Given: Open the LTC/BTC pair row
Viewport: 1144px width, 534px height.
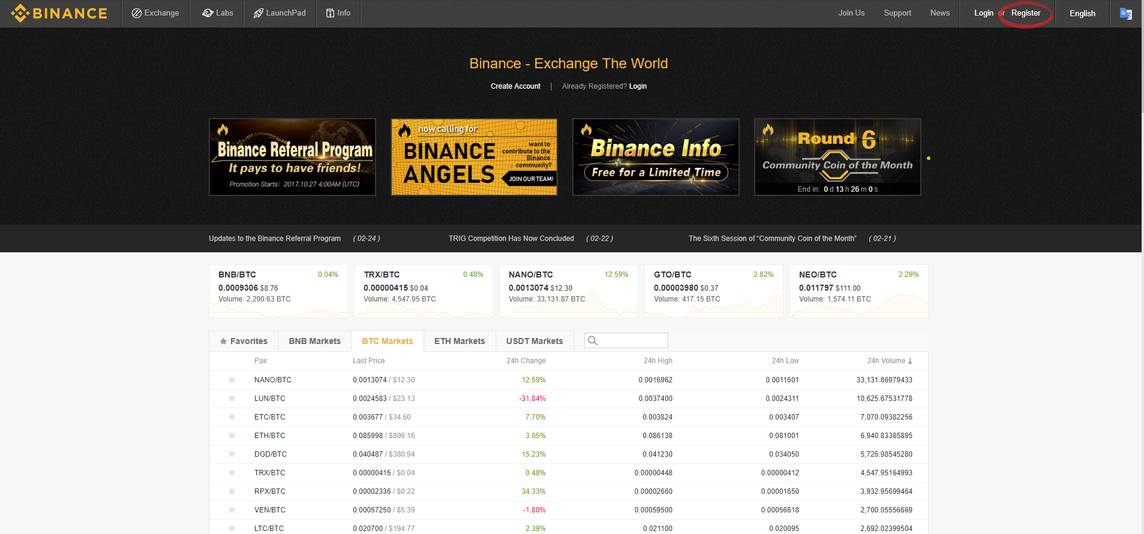Looking at the screenshot, I should pyautogui.click(x=569, y=527).
